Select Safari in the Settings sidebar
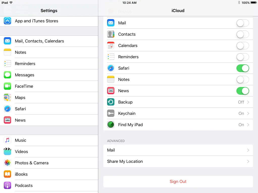Image resolution: width=258 pixels, height=193 pixels. 49,109
